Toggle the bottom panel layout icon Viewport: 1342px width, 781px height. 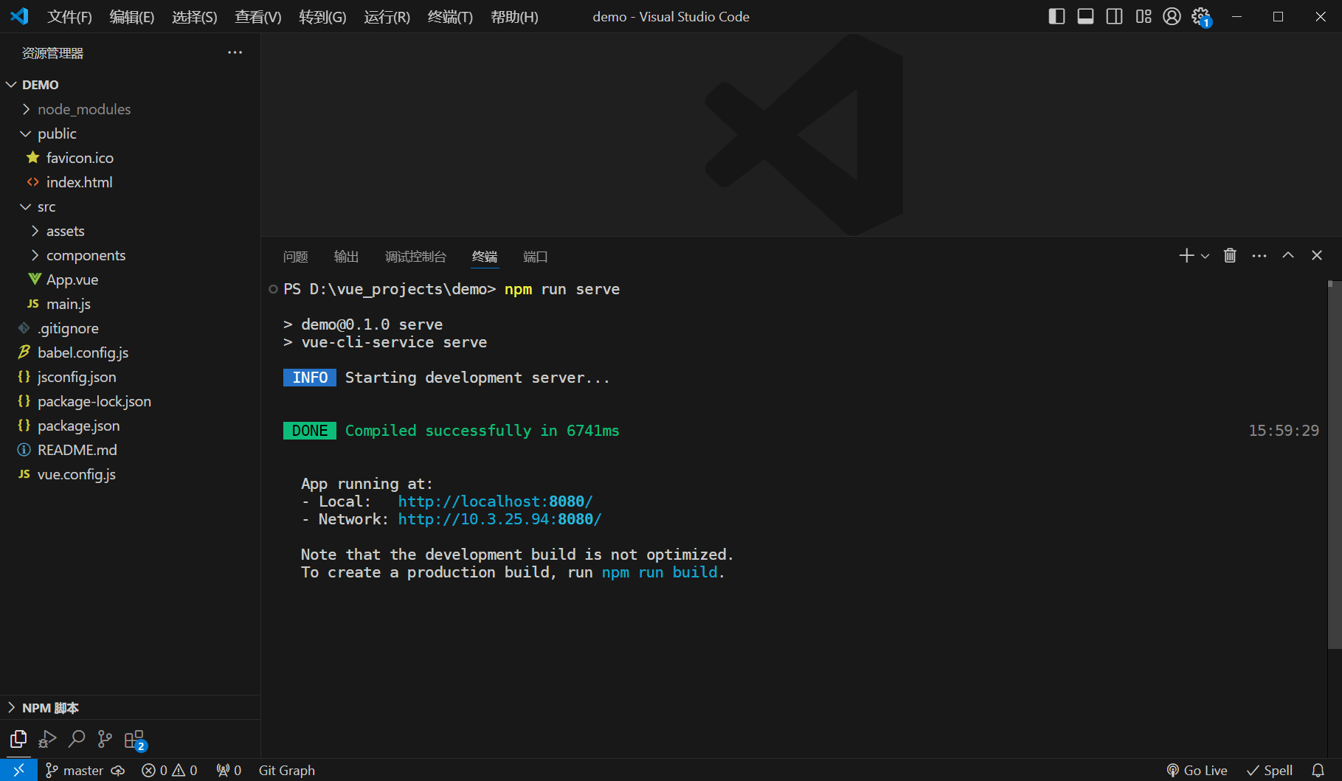pyautogui.click(x=1085, y=16)
